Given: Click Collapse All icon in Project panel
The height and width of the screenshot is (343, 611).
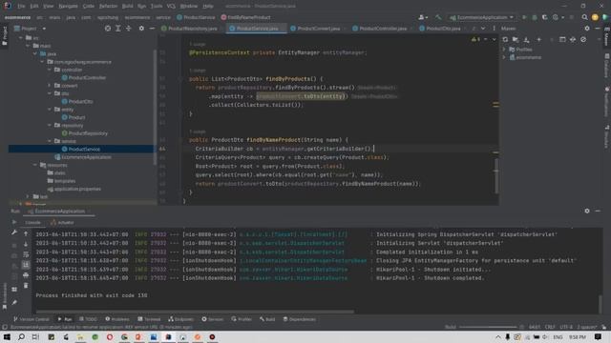Looking at the screenshot, I should 129,29.
